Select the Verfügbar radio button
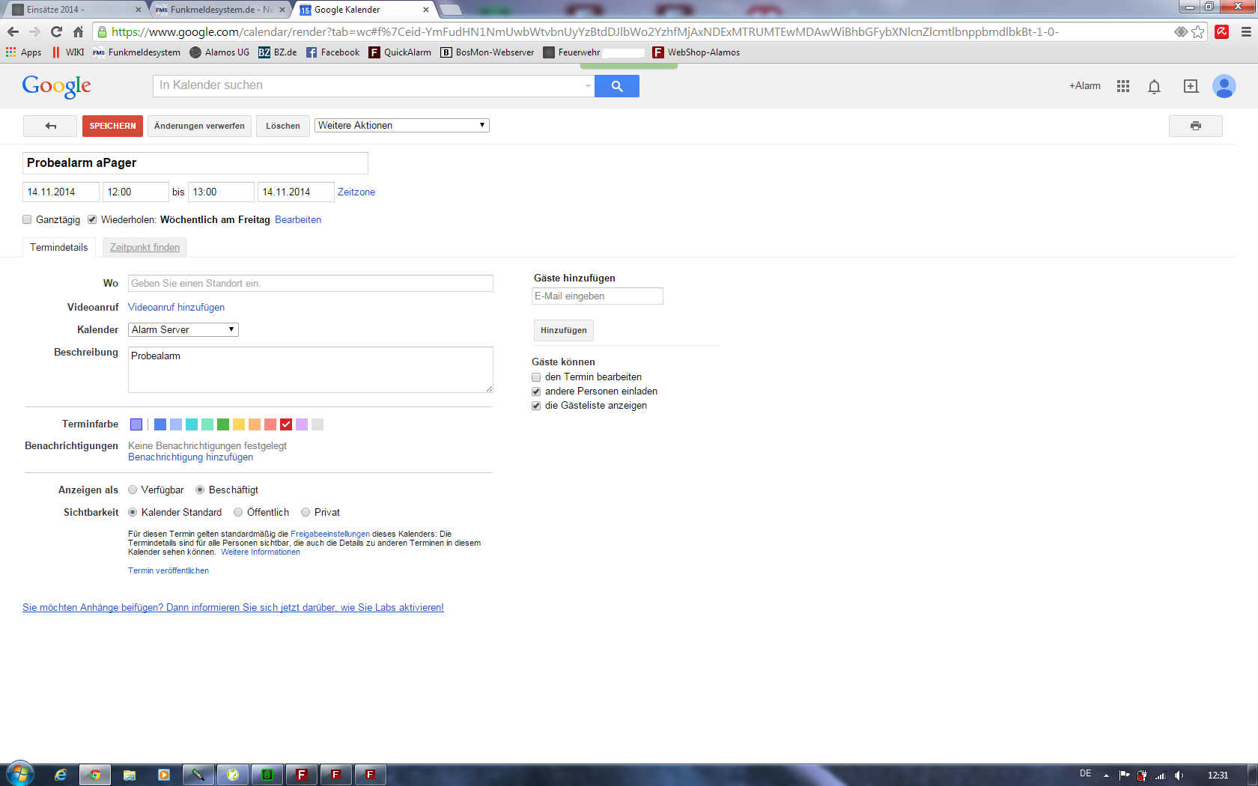1258x786 pixels. tap(133, 490)
